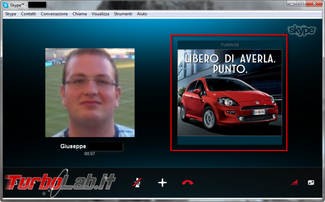Maximize the Skype window
The height and width of the screenshot is (202, 325).
301,3
